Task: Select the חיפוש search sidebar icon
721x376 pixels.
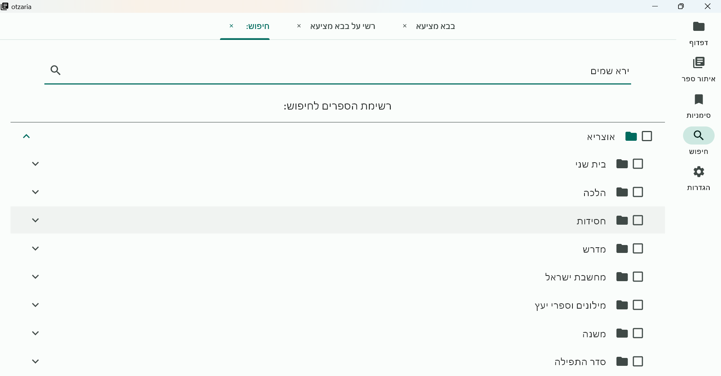Action: click(x=698, y=135)
